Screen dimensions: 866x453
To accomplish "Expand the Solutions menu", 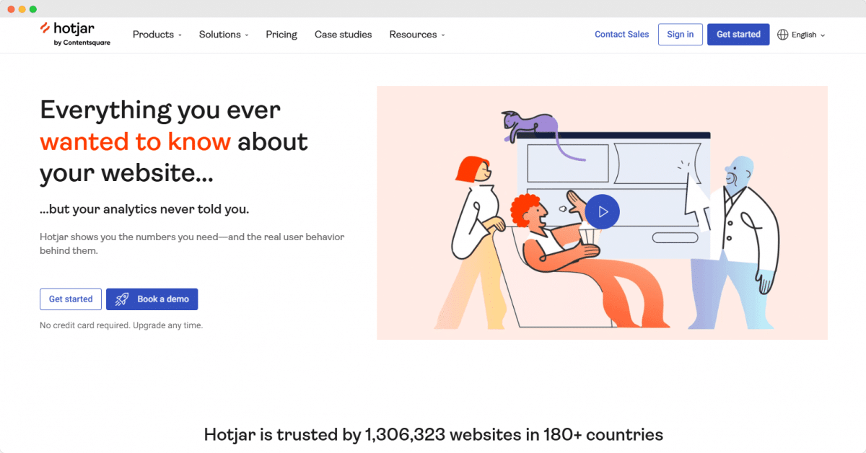I will [x=224, y=35].
